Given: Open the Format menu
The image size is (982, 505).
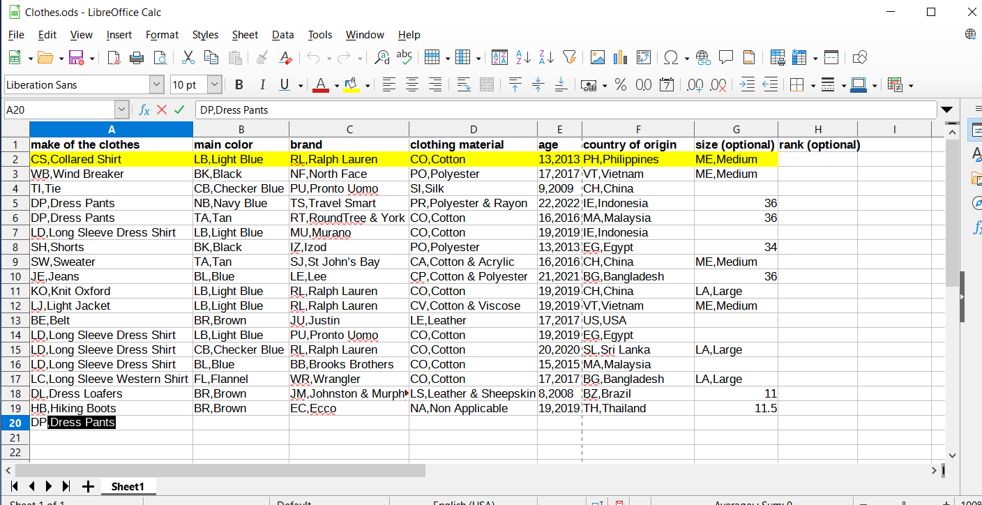Looking at the screenshot, I should coord(163,35).
